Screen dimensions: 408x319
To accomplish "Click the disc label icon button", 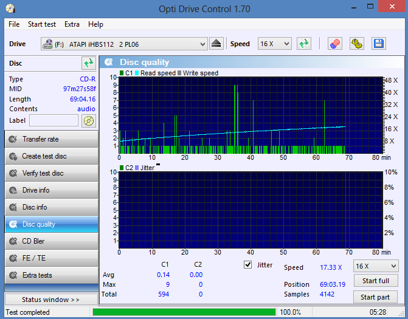I will [x=88, y=121].
